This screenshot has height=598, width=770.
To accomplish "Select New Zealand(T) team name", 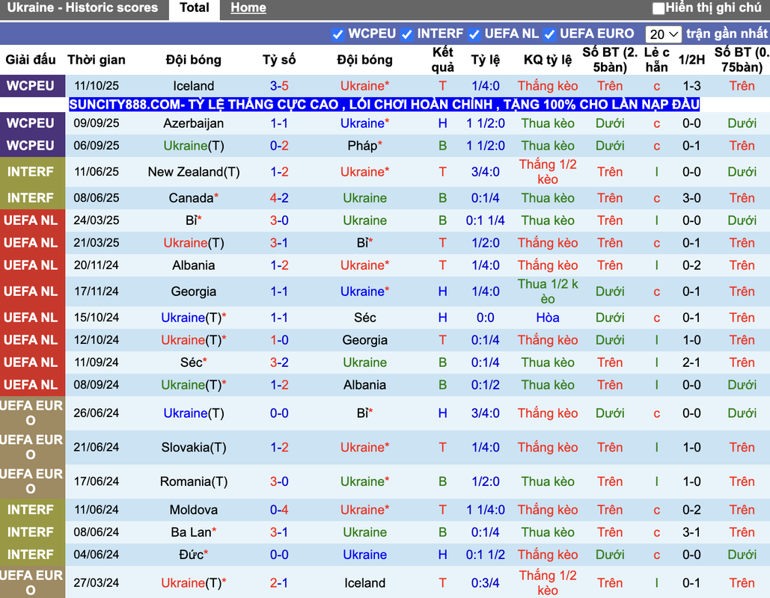I will coord(194,172).
